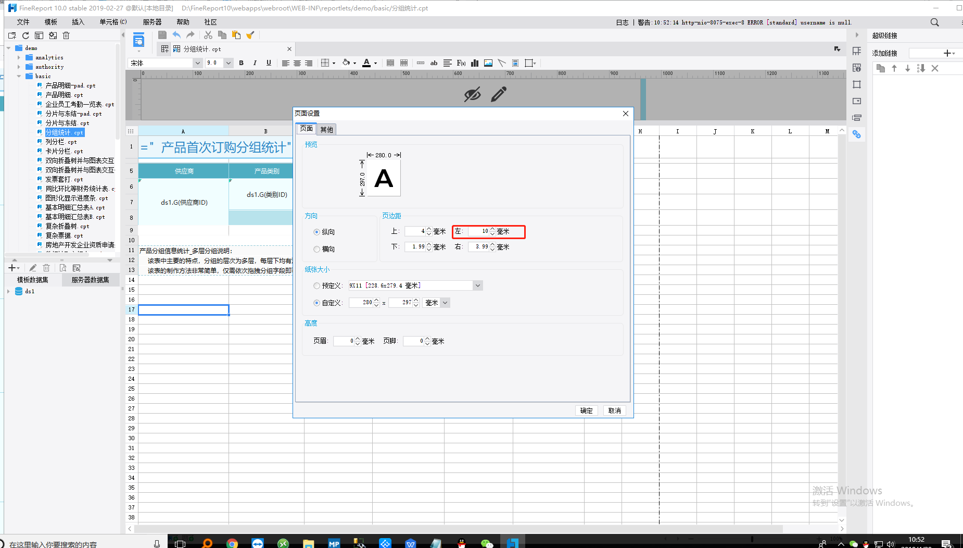The image size is (963, 548).
Task: Click the left margin input field
Action: (x=478, y=231)
